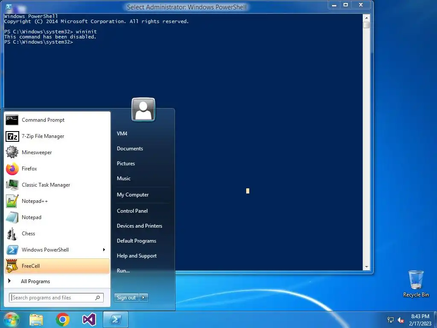Screen dimensions: 437x328
Task: Open Control Panel
Action: point(132,211)
